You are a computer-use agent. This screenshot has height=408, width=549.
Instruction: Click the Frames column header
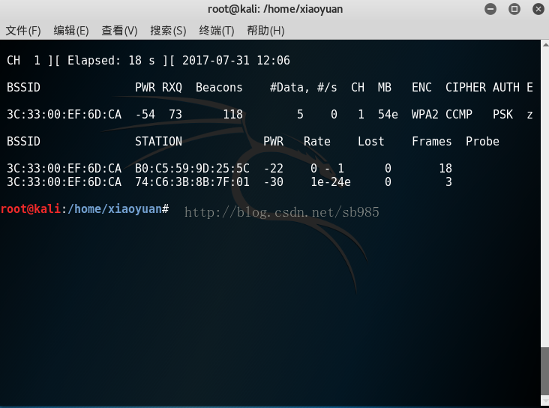[x=432, y=141]
